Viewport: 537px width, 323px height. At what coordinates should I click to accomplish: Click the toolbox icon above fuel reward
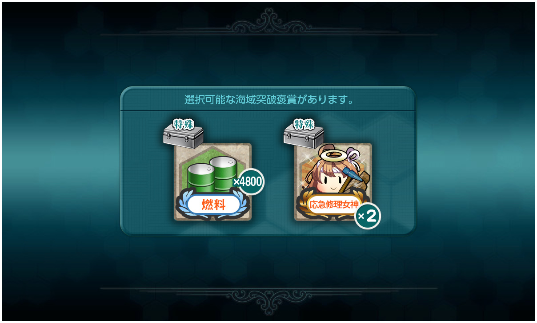[183, 136]
